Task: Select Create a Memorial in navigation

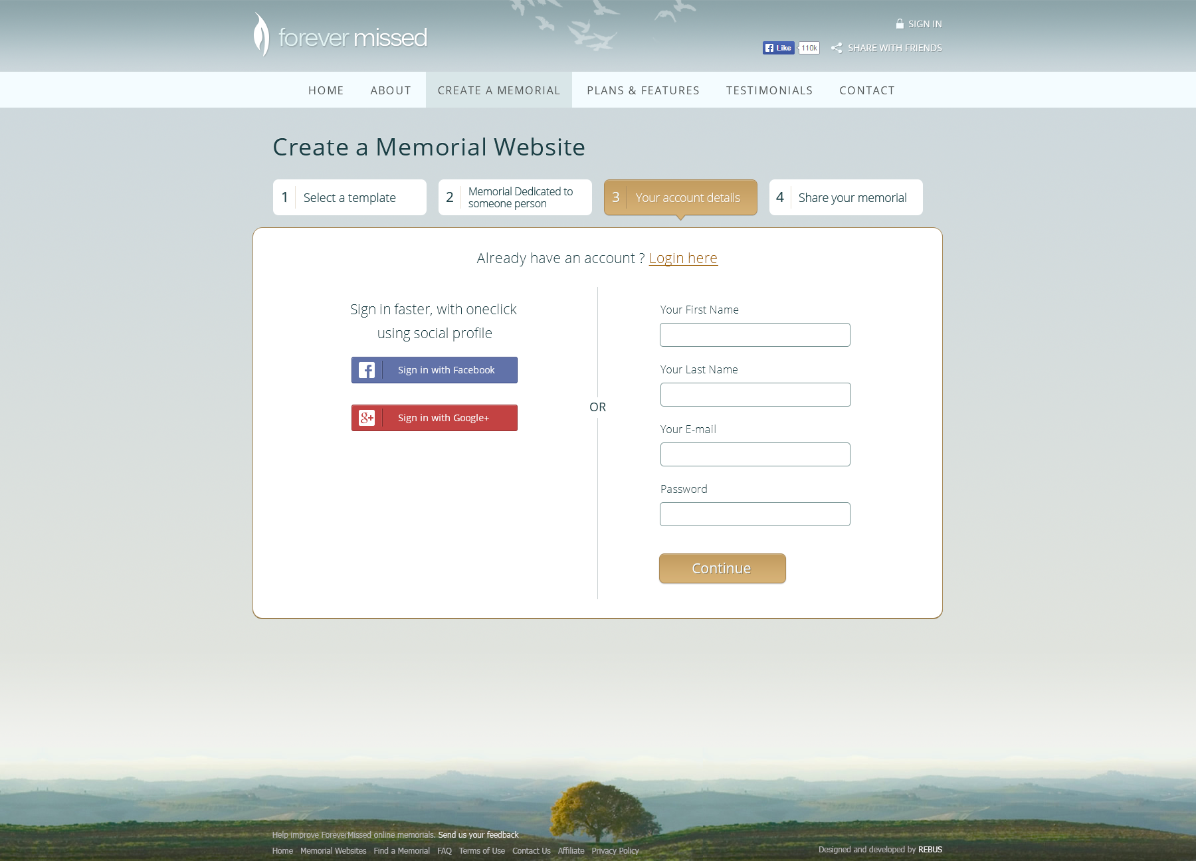Action: (x=499, y=90)
